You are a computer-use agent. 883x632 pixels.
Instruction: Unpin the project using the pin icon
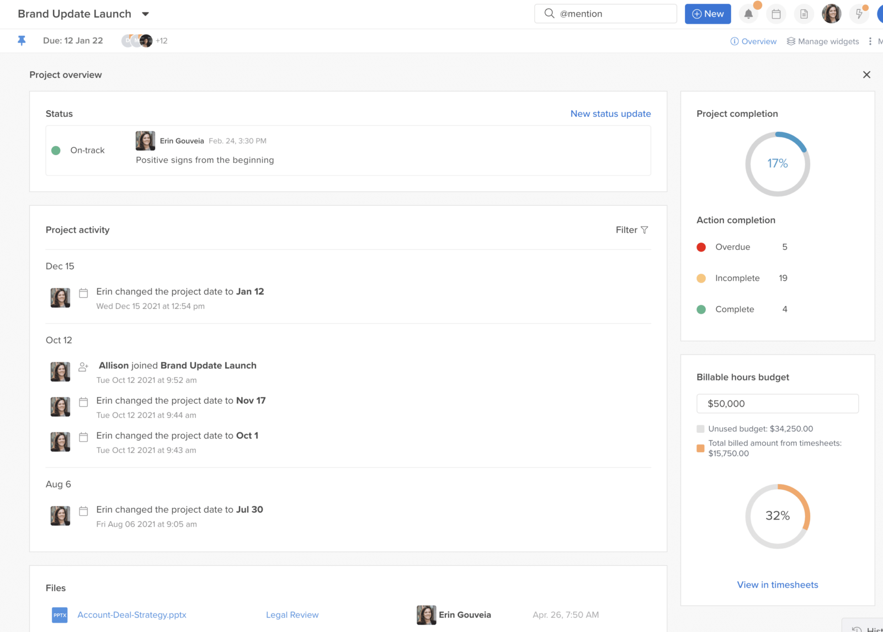21,40
